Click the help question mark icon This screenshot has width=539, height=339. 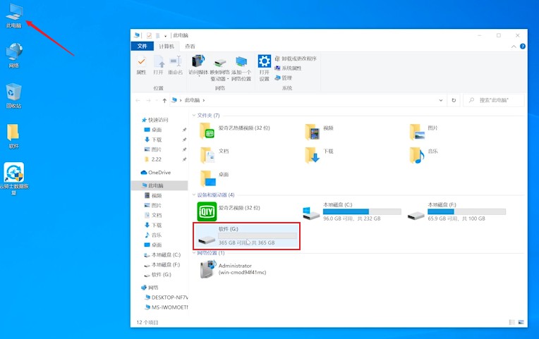coord(523,47)
